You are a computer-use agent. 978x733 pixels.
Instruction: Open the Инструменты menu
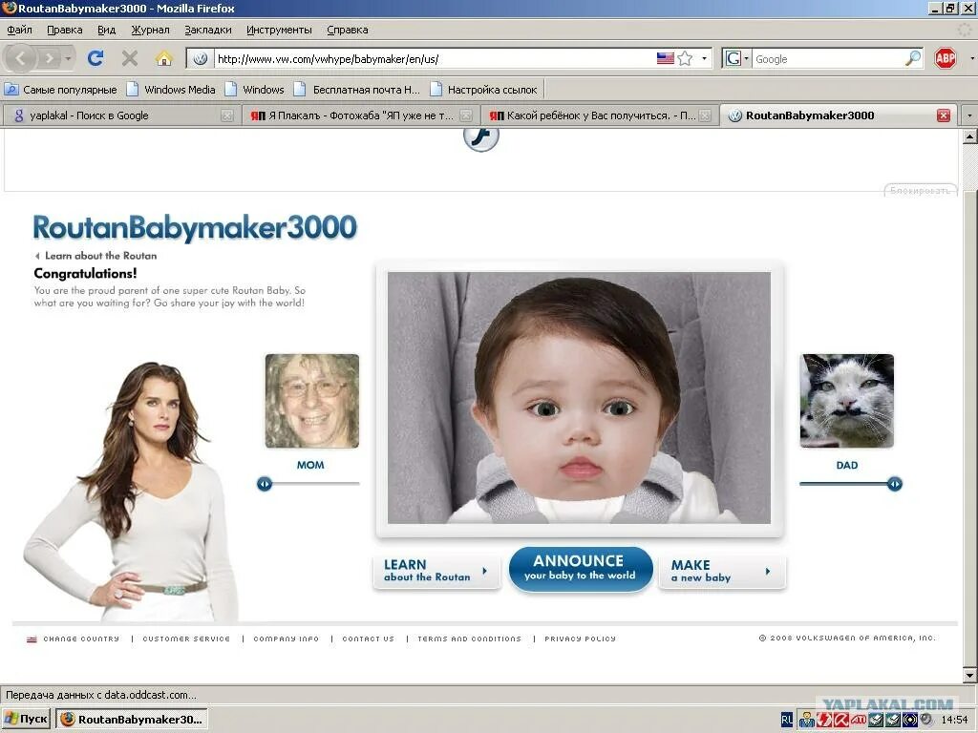pos(279,30)
